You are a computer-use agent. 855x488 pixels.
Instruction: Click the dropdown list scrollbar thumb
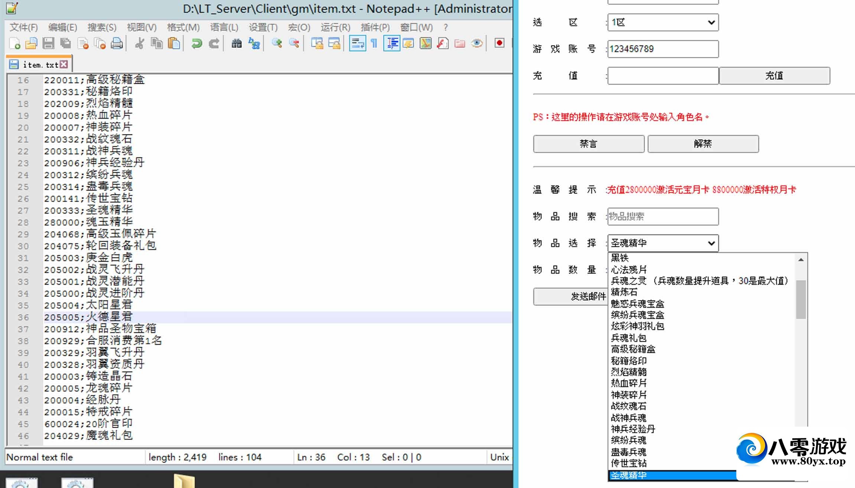(801, 300)
